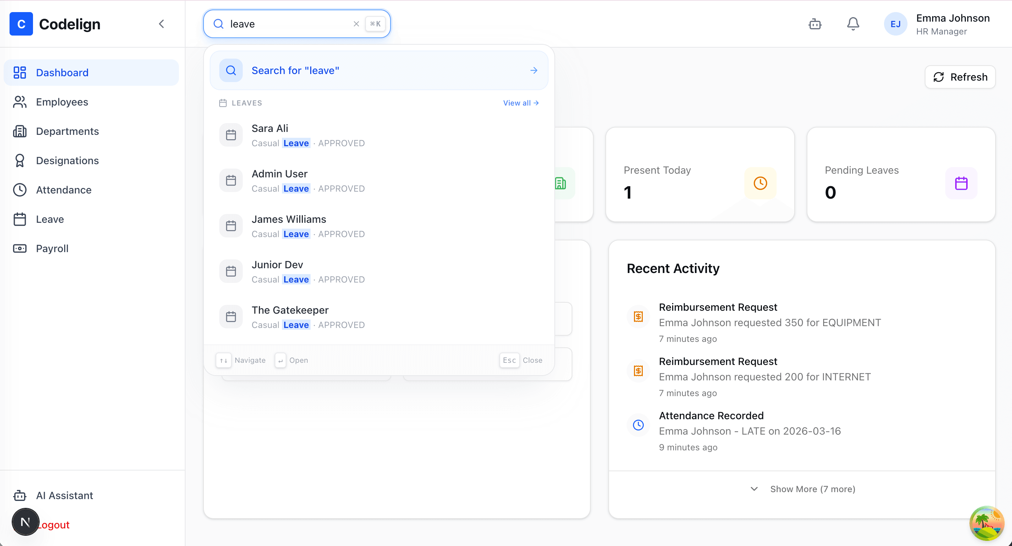
Task: Click the notification bell icon
Action: (852, 24)
